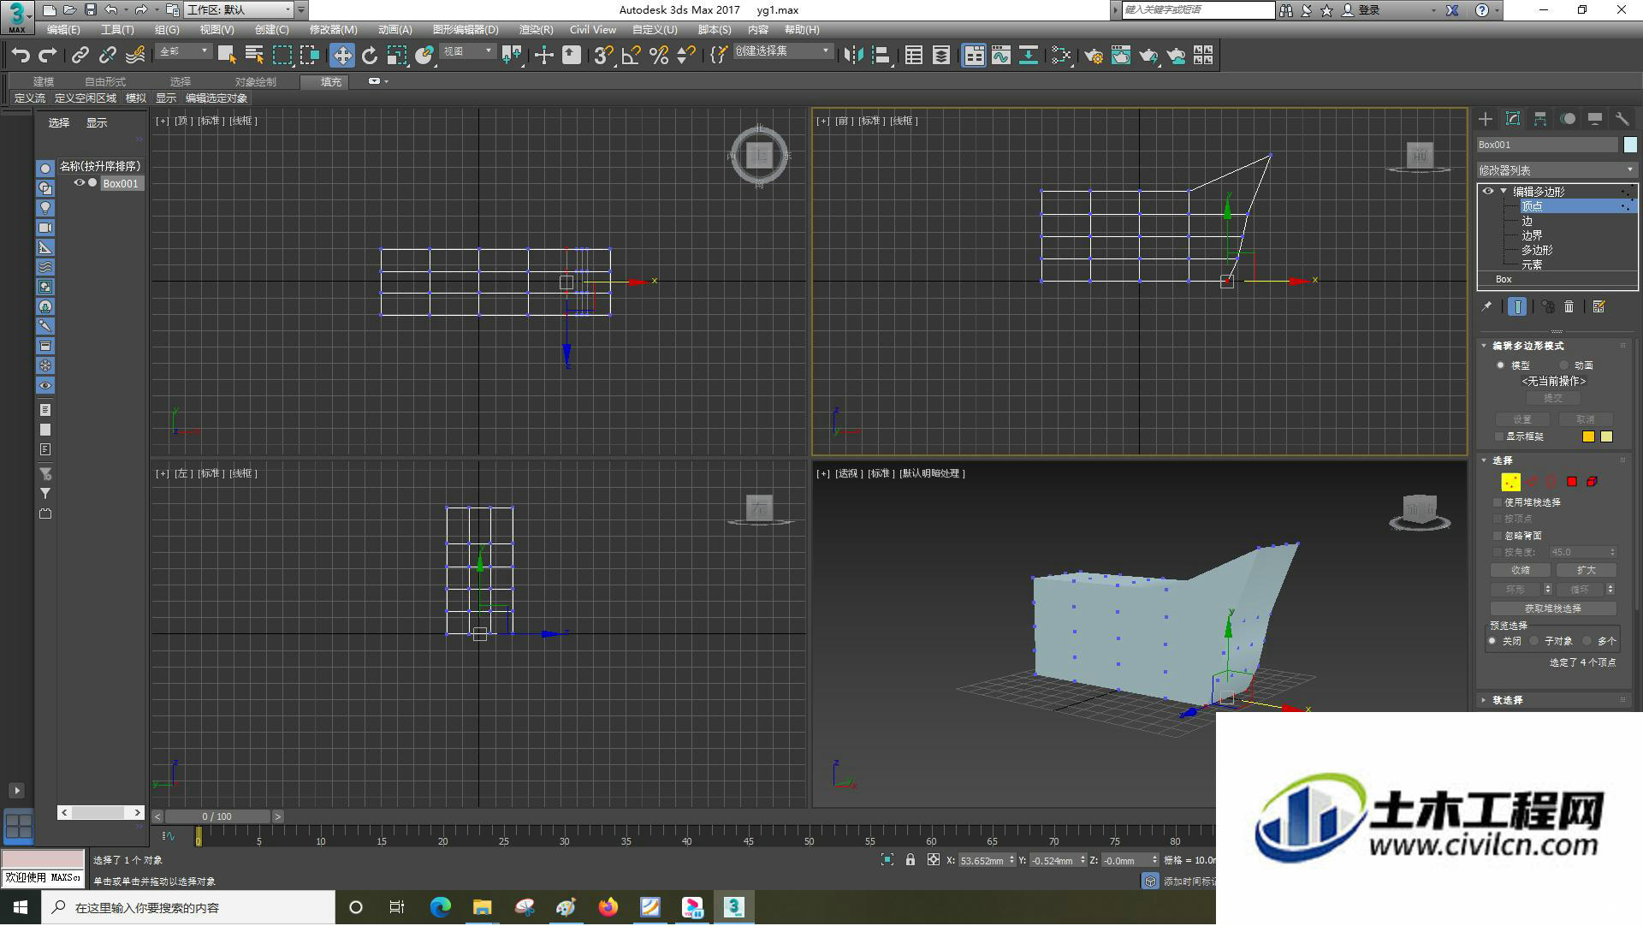The width and height of the screenshot is (1643, 926).
Task: Open the 全部 selection filter dropdown
Action: [183, 52]
